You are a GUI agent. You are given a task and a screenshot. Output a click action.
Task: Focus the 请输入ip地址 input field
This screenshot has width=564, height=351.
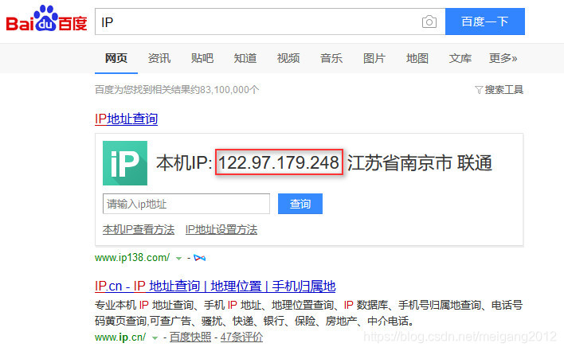pyautogui.click(x=186, y=204)
